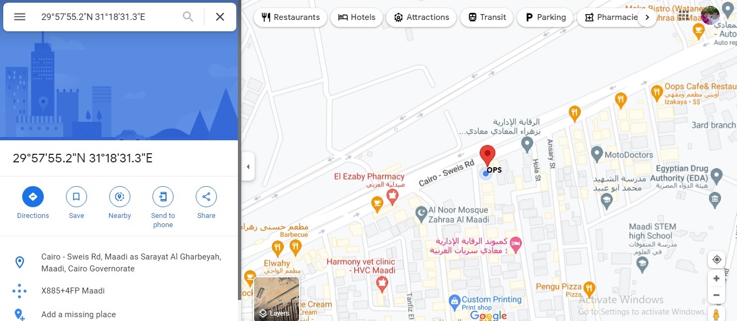Open Street View with the Pegman icon
The height and width of the screenshot is (321, 737).
(x=717, y=314)
